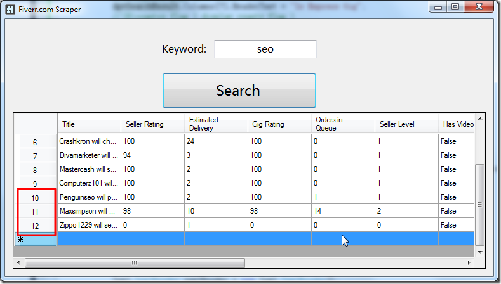This screenshot has height=284, width=501.
Task: Select Has Video False for Crashkron
Action: click(457, 141)
